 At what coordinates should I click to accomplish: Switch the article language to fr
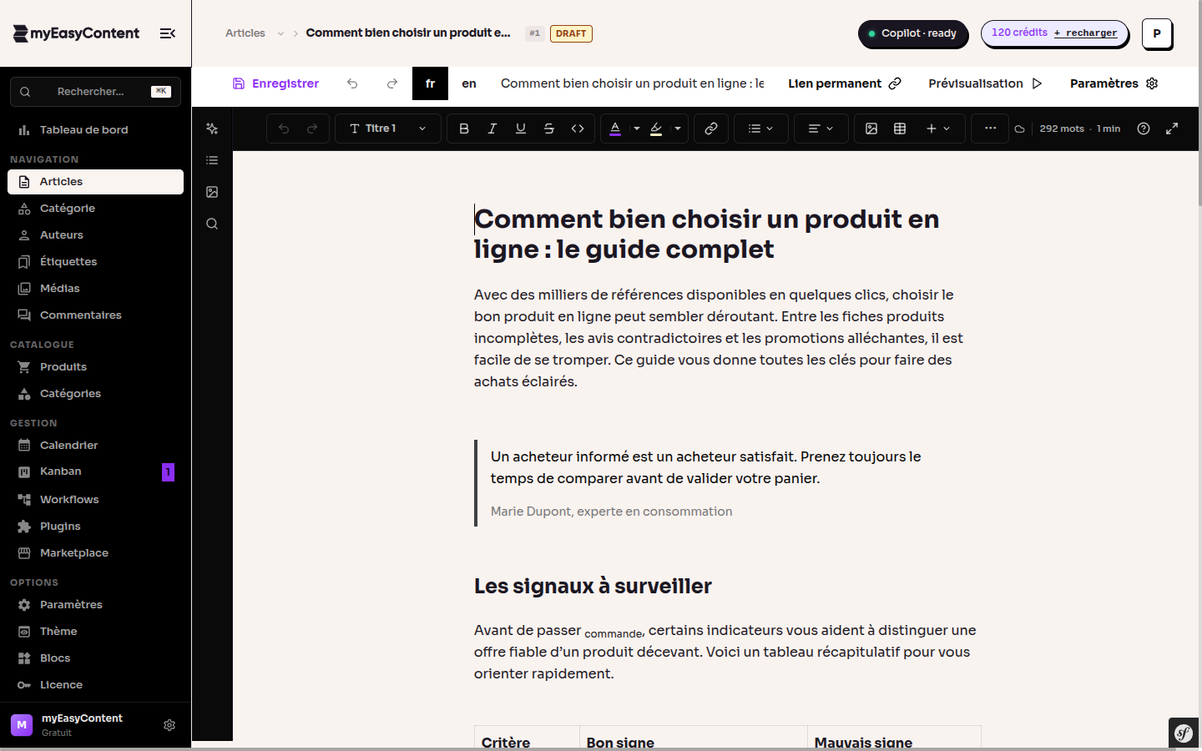pos(430,83)
